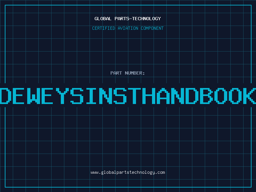The image size is (256, 192).
Task: Click the large letter Y in part number
Action: coord(62,96)
